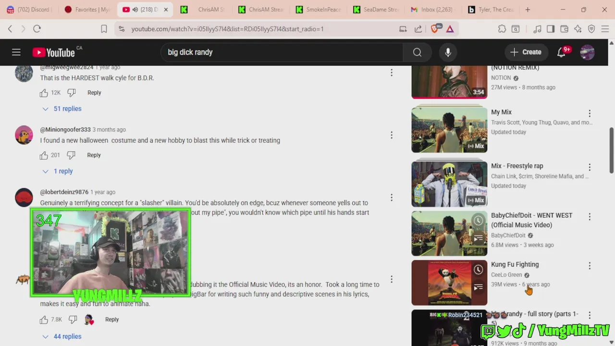Add Kung Fu Fighting to queue
This screenshot has height=346, width=615.
(478, 287)
